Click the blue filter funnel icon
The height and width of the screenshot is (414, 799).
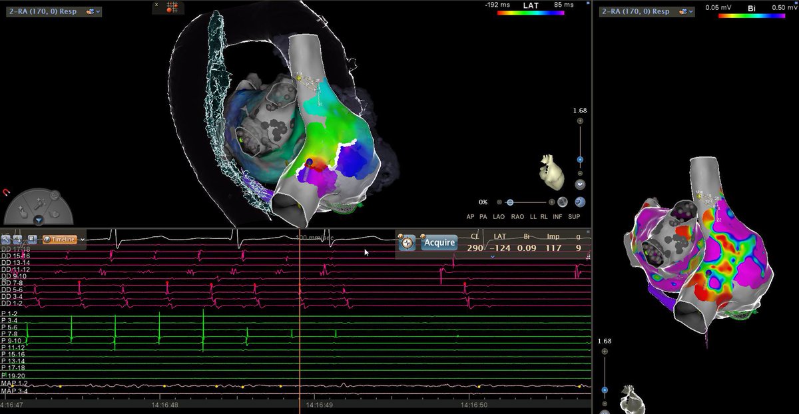coord(38,220)
